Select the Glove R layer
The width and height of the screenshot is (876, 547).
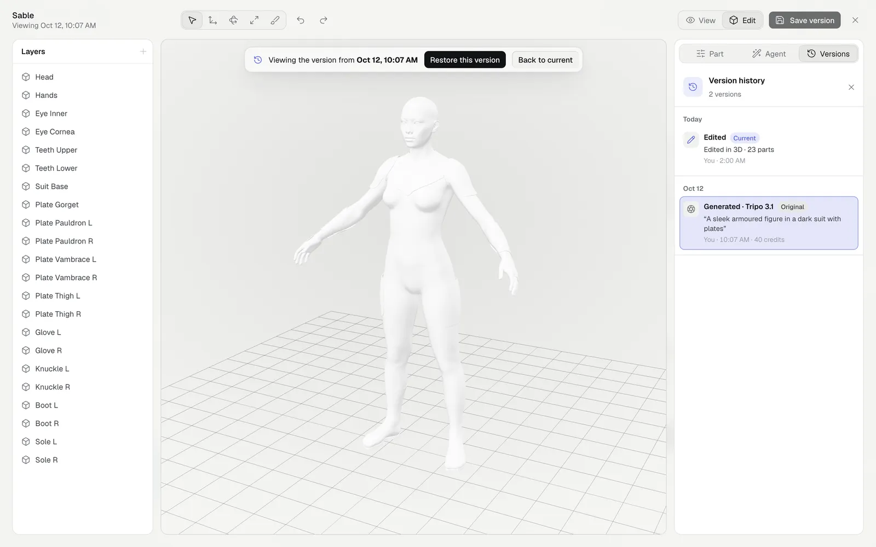[x=83, y=351]
